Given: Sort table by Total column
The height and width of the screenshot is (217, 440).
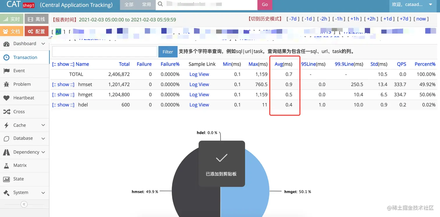Looking at the screenshot, I should point(124,64).
